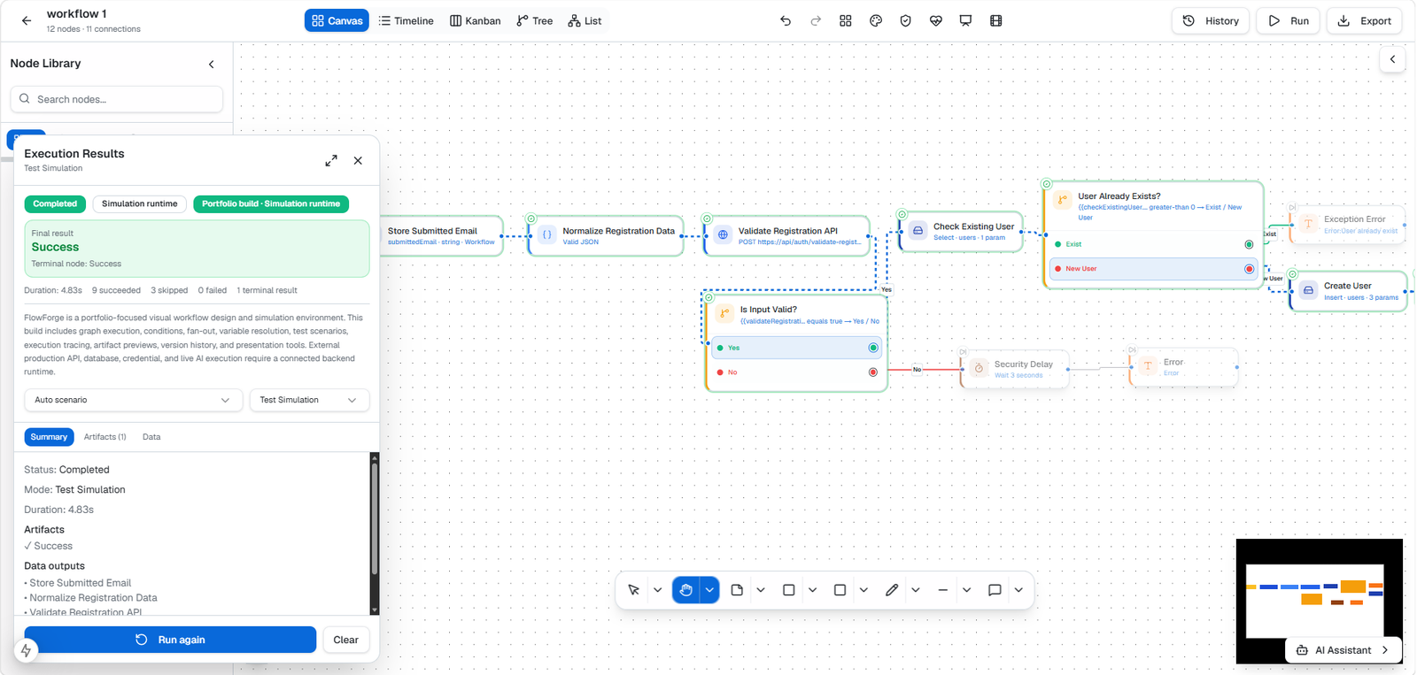Select the comment bubble tool

click(x=995, y=590)
